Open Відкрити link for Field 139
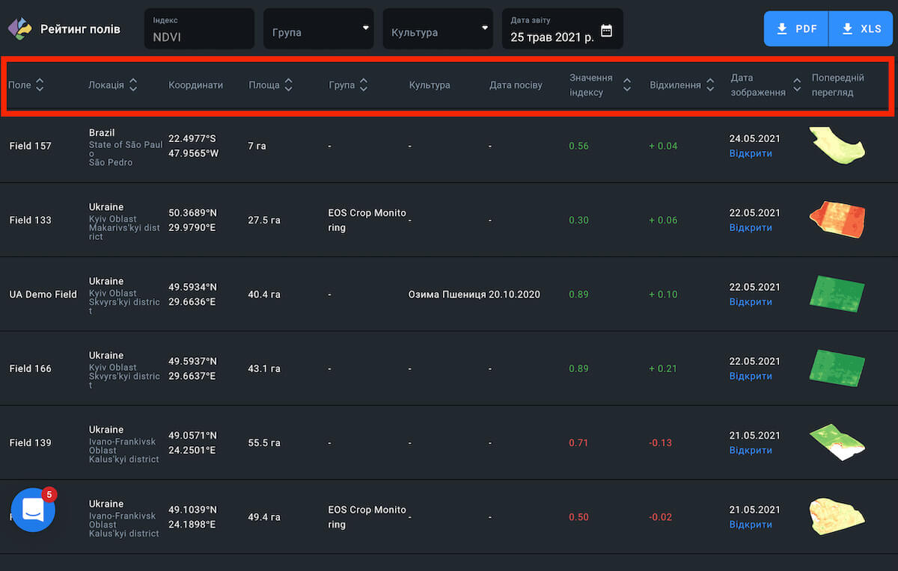 tap(751, 451)
